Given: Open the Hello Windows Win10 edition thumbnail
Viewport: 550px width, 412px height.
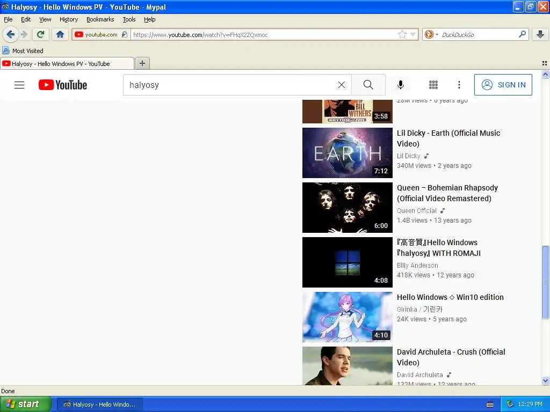Looking at the screenshot, I should click(348, 317).
